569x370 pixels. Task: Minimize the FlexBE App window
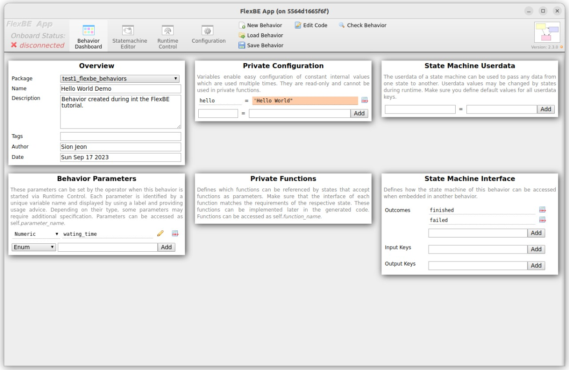(529, 11)
